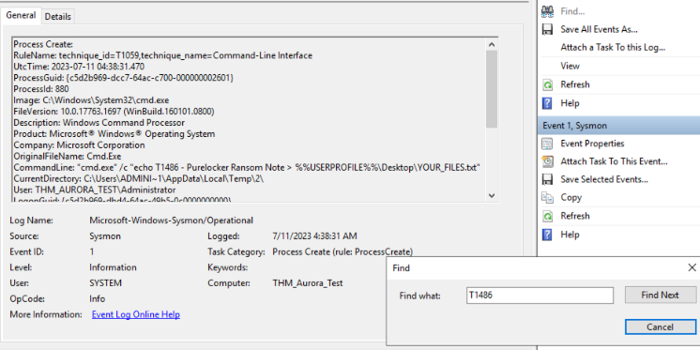Image resolution: width=700 pixels, height=350 pixels.
Task: Open the Event Log Online Help link
Action: point(136,314)
